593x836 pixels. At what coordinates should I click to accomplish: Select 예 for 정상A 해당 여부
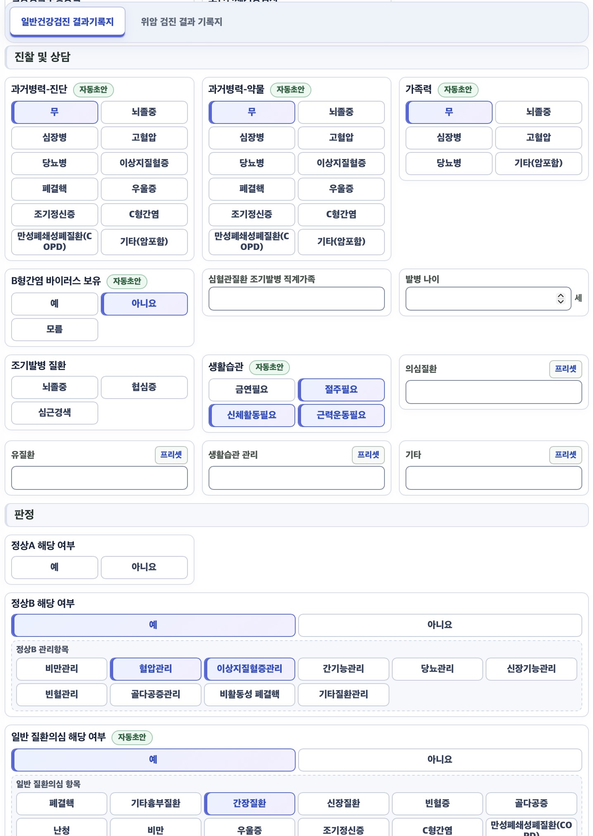point(55,568)
